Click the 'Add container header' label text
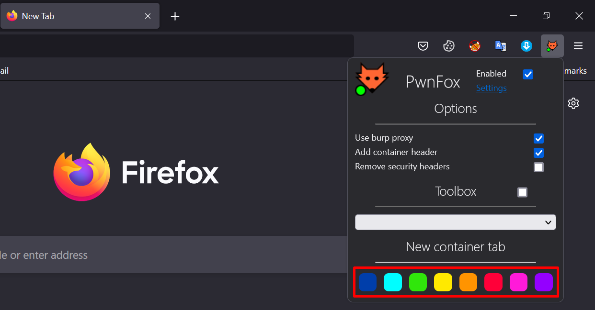This screenshot has width=595, height=310. (396, 152)
